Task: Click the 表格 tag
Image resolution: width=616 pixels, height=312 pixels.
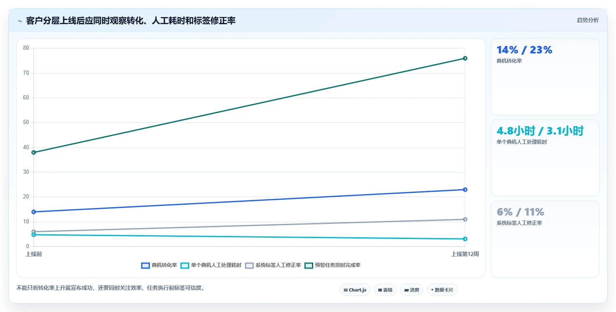Action: coord(385,290)
